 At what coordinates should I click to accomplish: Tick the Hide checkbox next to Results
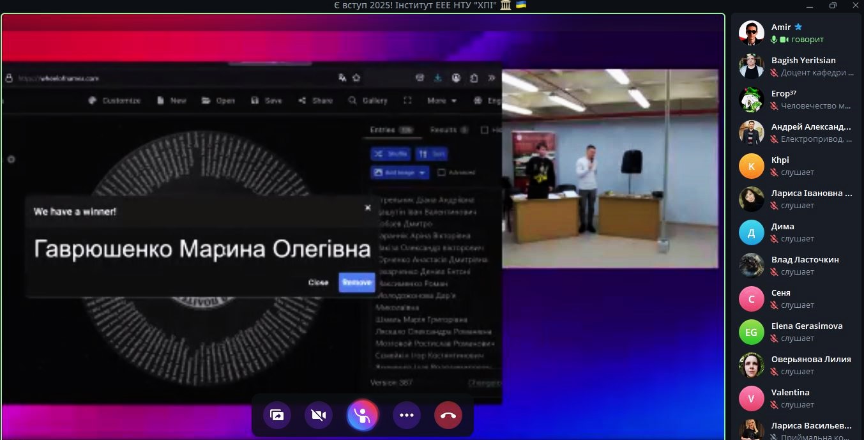pos(485,130)
